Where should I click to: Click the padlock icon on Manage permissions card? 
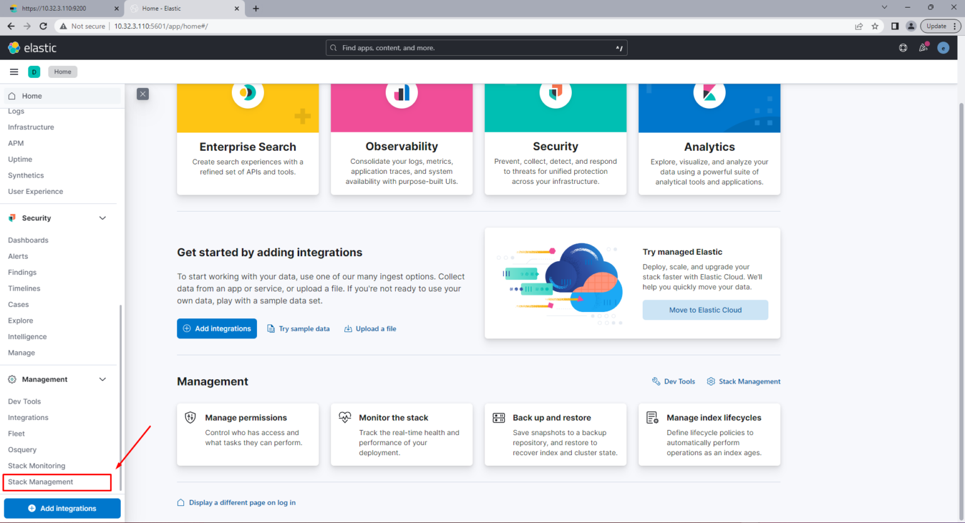[191, 417]
